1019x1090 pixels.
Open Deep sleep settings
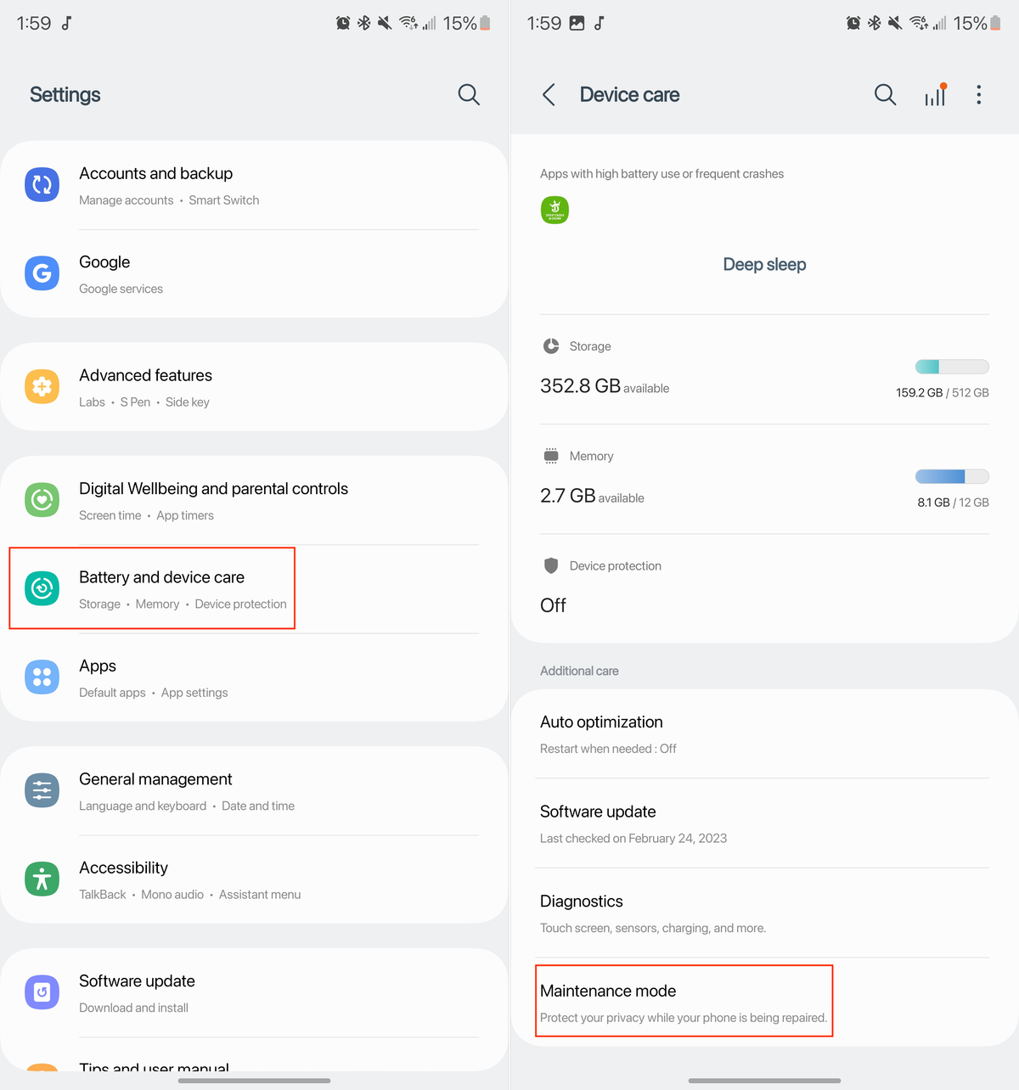pyautogui.click(x=763, y=264)
